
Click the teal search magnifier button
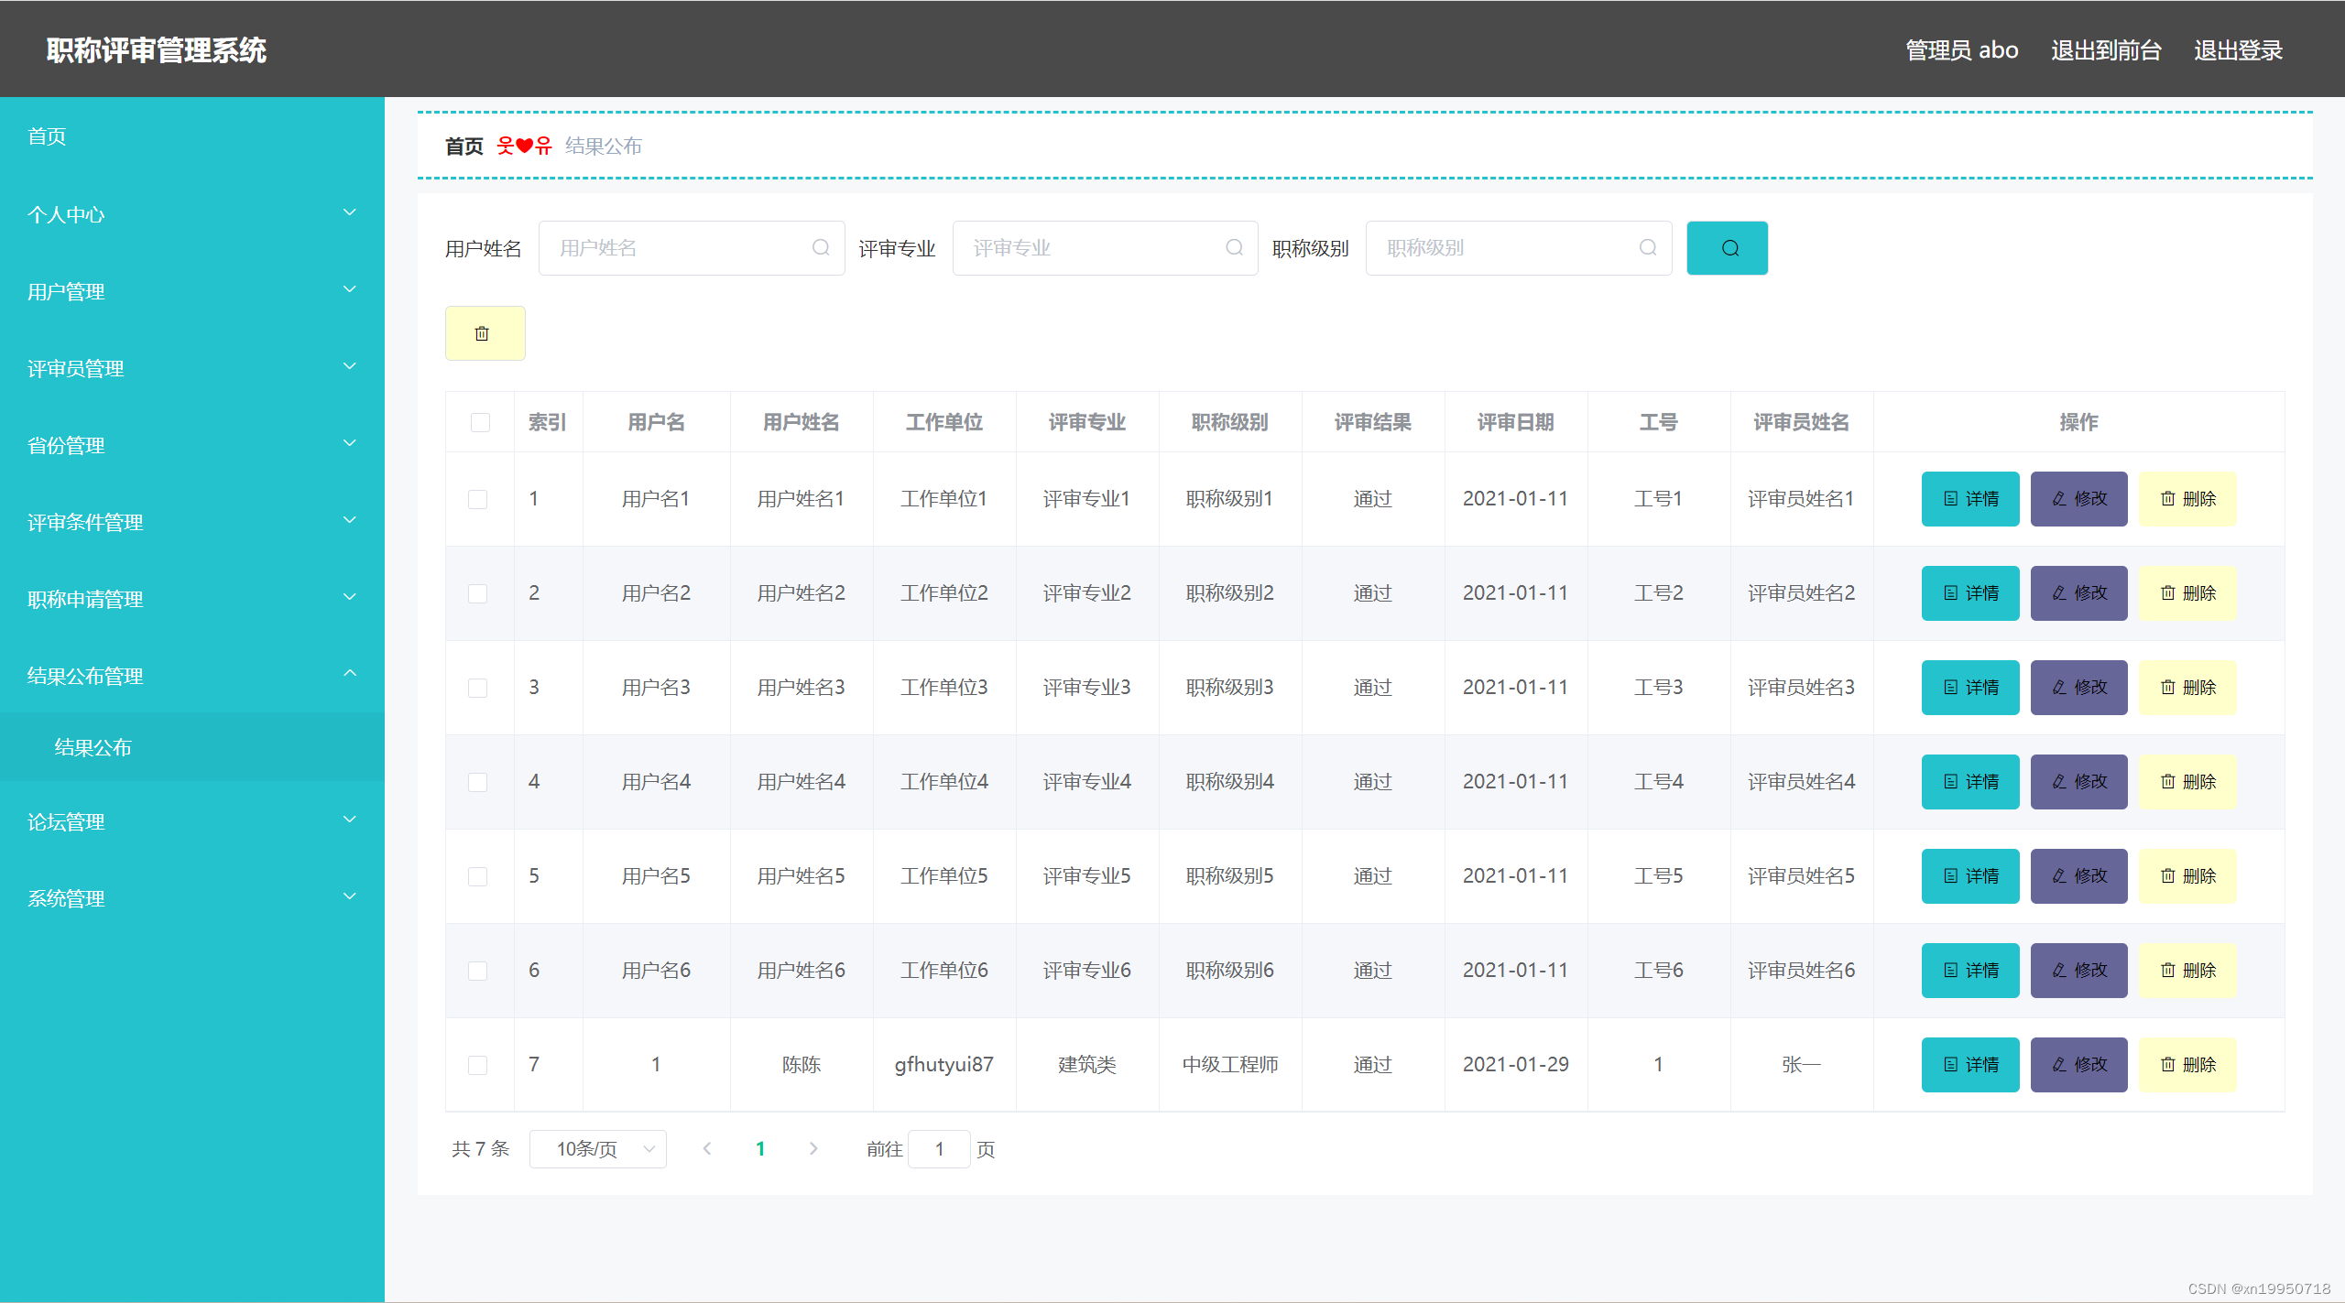tap(1727, 248)
